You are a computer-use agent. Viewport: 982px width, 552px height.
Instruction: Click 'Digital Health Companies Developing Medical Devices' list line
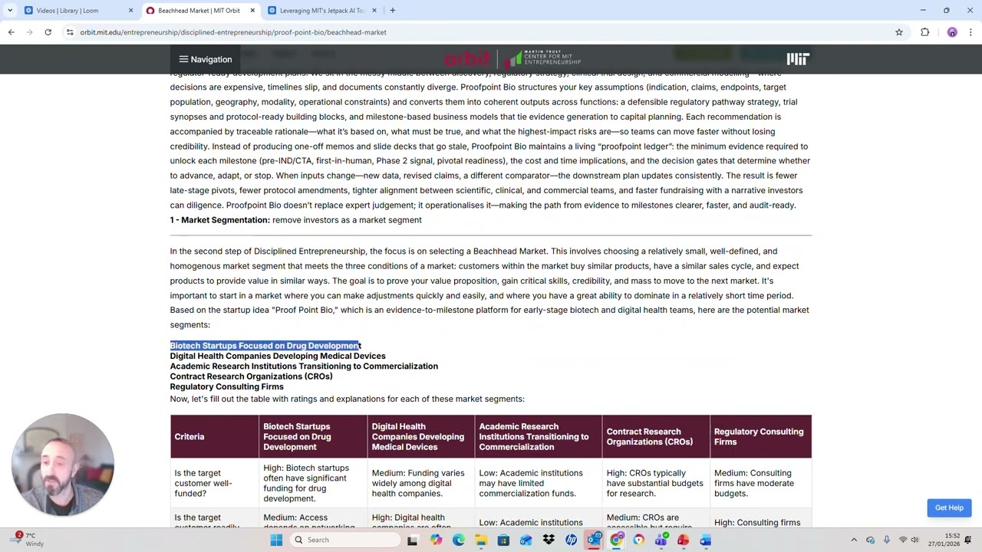click(x=278, y=356)
